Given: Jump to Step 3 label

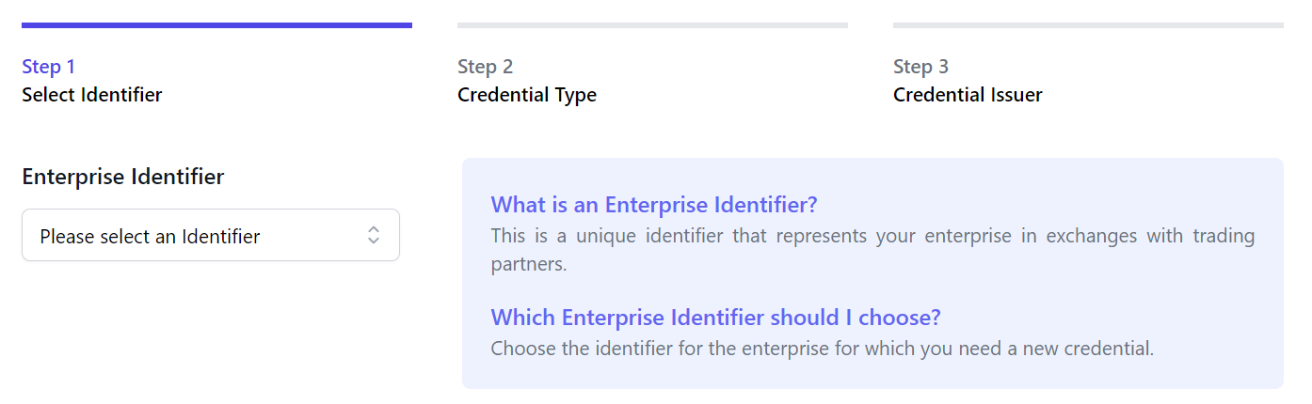Looking at the screenshot, I should pos(920,67).
